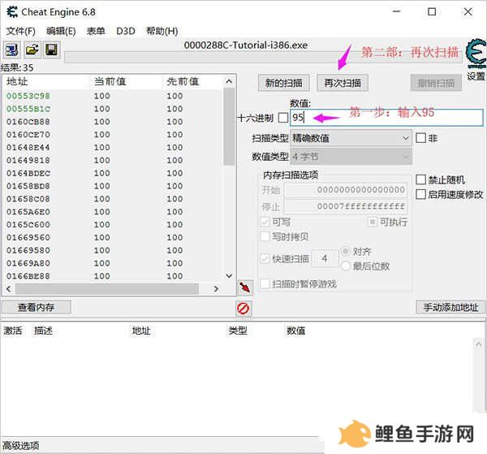Open the 帮助(H) menu
487x454 pixels.
click(x=162, y=31)
